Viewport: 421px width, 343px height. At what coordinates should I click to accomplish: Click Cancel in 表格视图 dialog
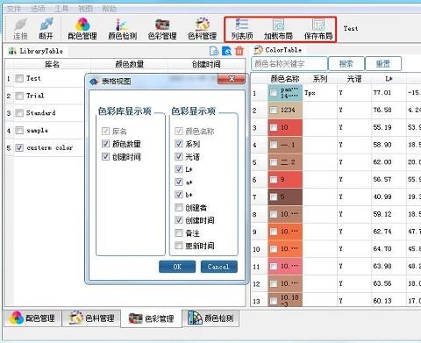219,267
